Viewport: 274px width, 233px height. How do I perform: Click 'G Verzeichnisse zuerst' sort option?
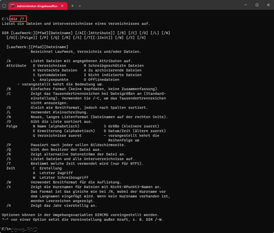pos(57,136)
